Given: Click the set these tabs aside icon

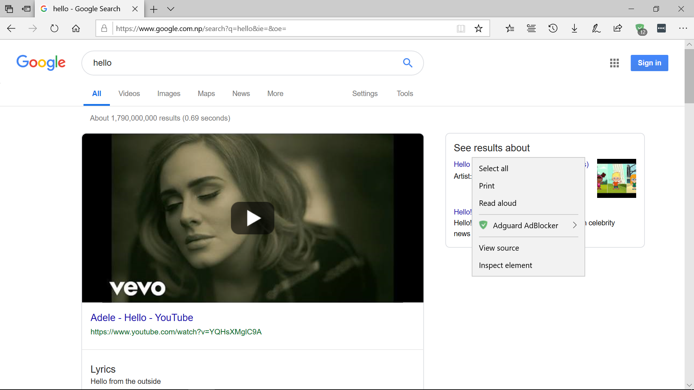Looking at the screenshot, I should pos(26,9).
